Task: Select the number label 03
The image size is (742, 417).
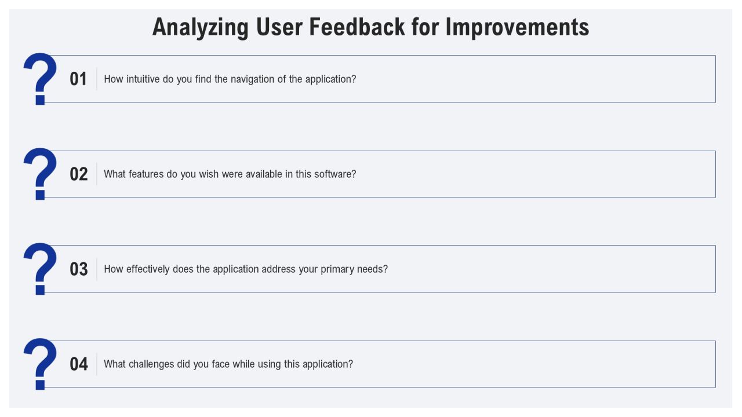Action: coord(78,269)
